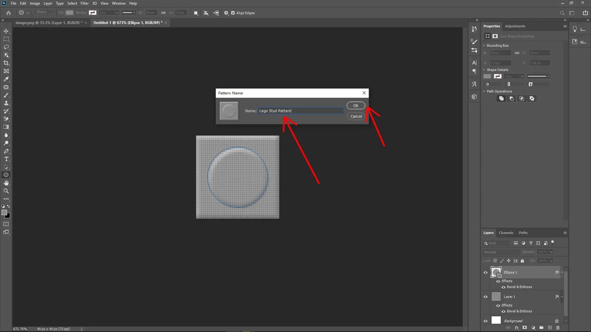Select the Crop tool
Screen dimensions: 591x332
(6, 63)
